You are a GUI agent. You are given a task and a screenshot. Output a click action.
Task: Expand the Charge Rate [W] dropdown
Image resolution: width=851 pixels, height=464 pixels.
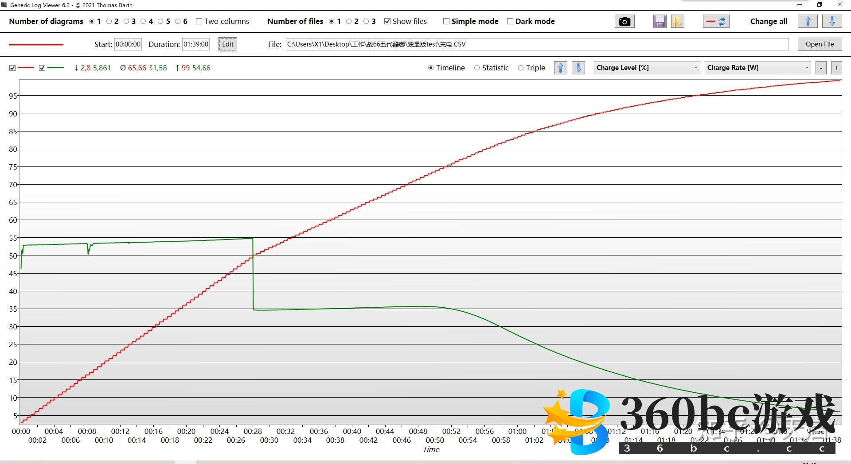(757, 68)
